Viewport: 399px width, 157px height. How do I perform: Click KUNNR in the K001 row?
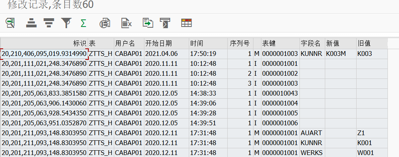[313, 143]
